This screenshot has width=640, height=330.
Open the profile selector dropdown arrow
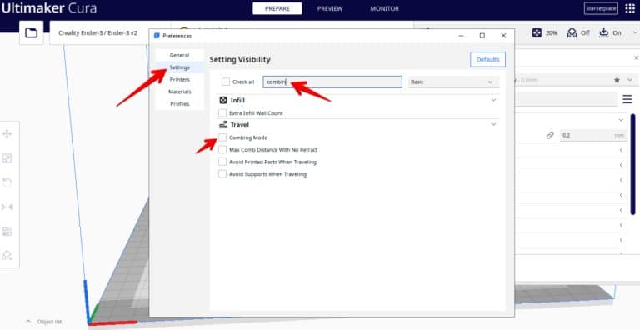click(x=630, y=80)
